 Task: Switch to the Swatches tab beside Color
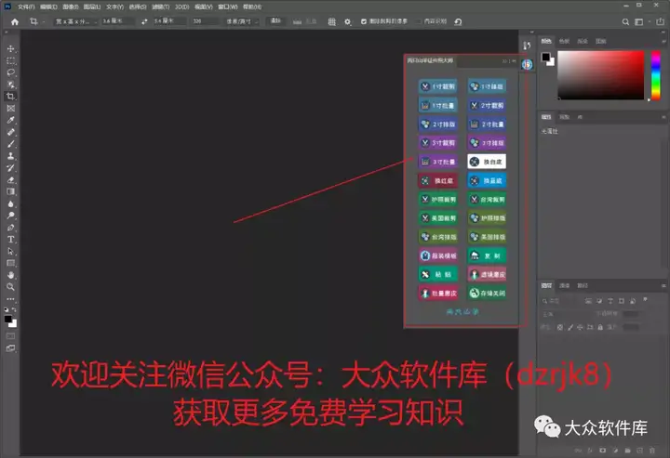point(565,42)
